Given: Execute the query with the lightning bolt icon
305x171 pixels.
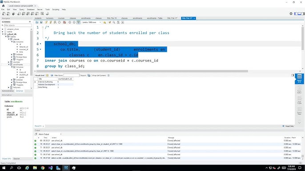Looking at the screenshot, I should [x=47, y=23].
